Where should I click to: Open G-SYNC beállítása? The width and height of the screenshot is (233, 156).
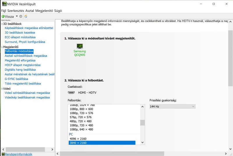(16, 79)
